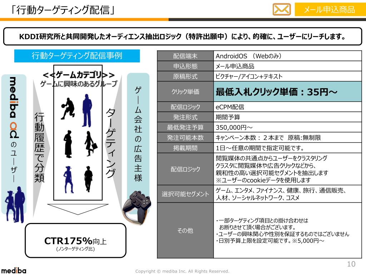This screenshot has height=274, width=366.
Task: Click the ピクチャー/アイコン+テキスト cell
Action: click(288, 76)
